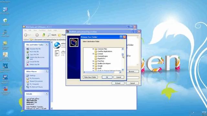Viewport: 207px width, 116px height.
Task: Collapse the Other Places panel
Action: pos(47,71)
